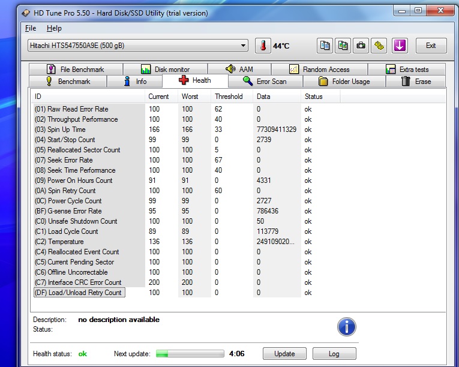Image resolution: width=459 pixels, height=367 pixels.
Task: Sort by the Current column header
Action: [x=161, y=97]
